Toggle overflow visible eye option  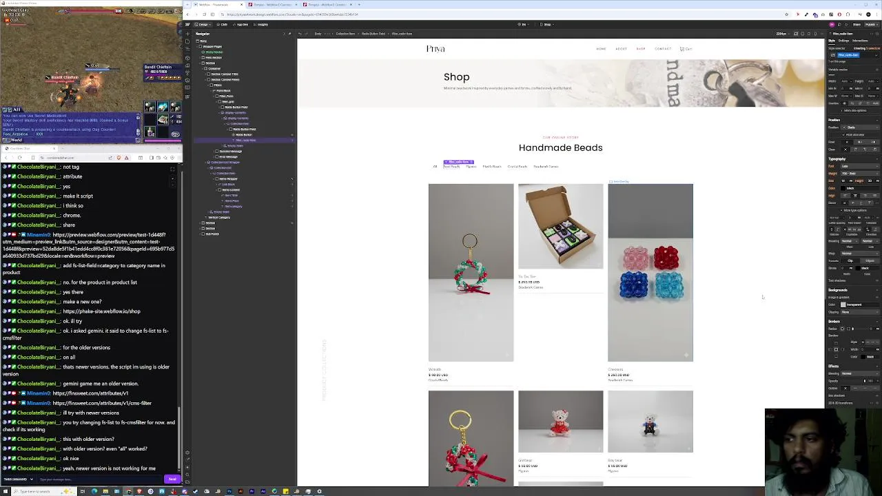click(x=844, y=103)
